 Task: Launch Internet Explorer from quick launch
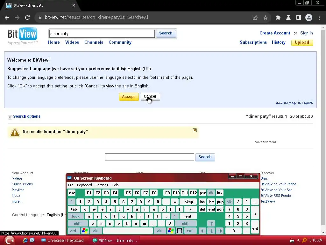point(25,240)
